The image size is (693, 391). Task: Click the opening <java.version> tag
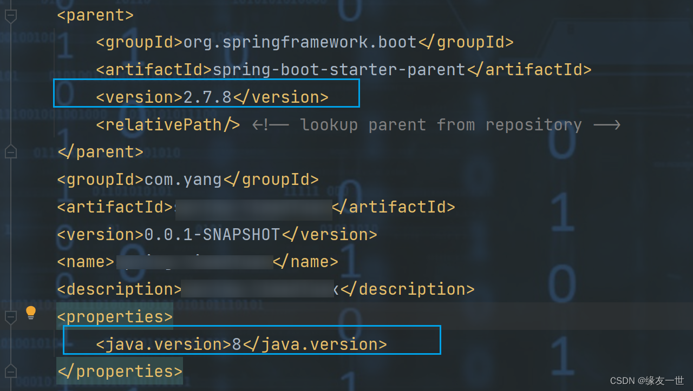pos(164,344)
